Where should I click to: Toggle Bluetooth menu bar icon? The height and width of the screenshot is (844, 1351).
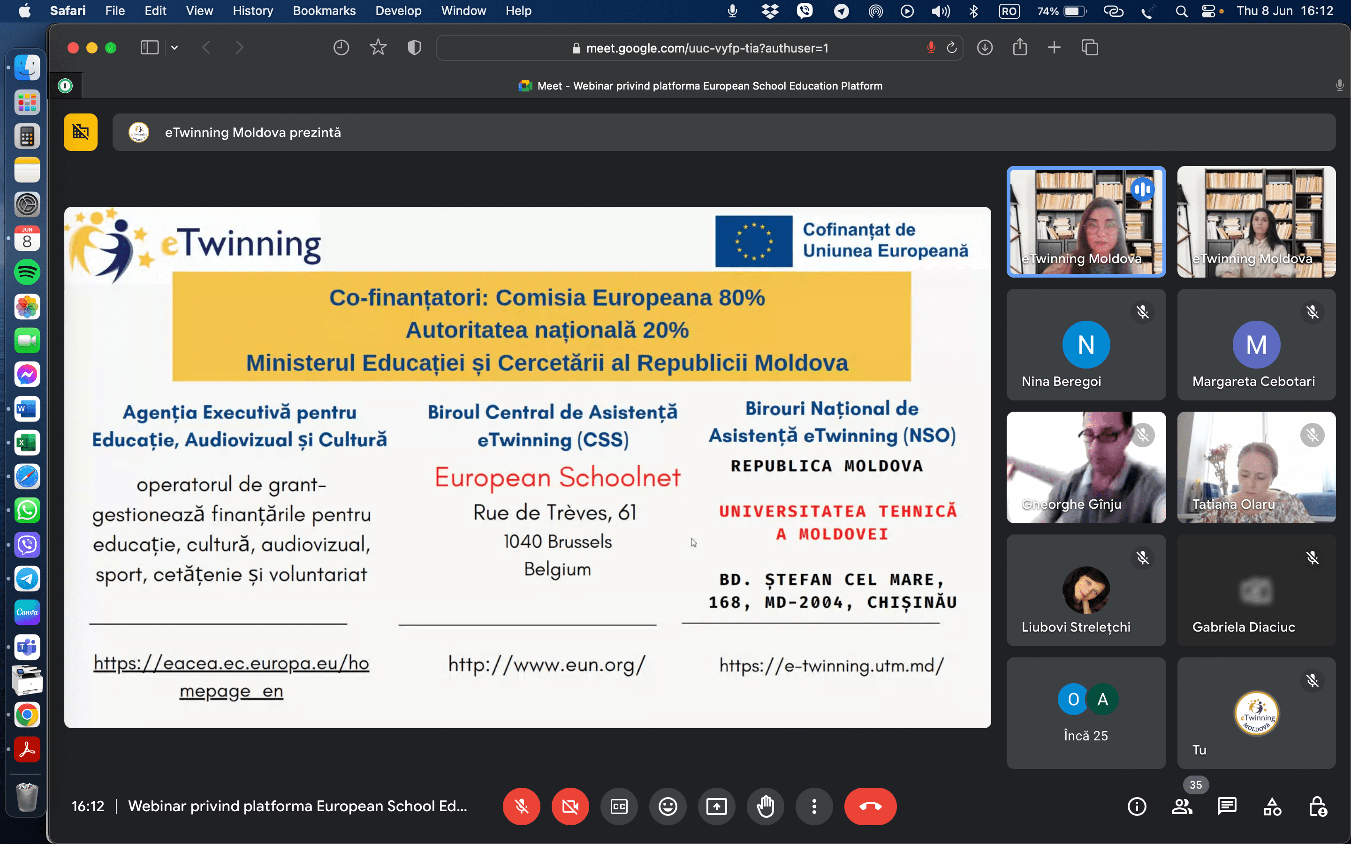[974, 11]
